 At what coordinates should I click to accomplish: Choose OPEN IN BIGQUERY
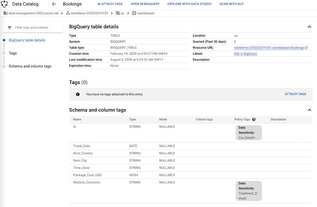tap(145, 4)
